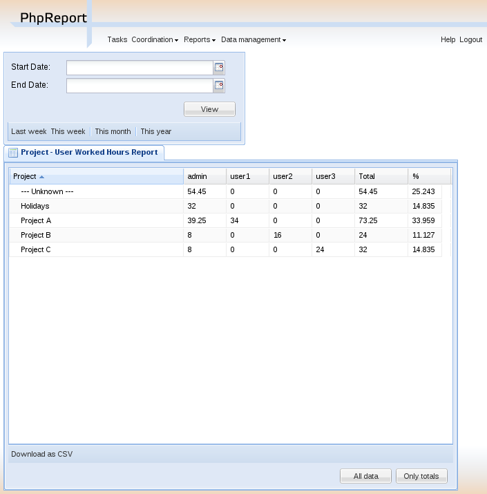This screenshot has width=487, height=494.
Task: Toggle Project column sort arrow
Action: pos(41,177)
